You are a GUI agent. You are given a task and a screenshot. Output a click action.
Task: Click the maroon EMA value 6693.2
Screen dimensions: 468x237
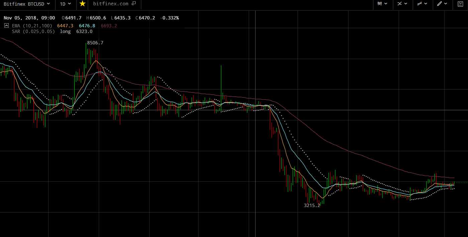(x=109, y=26)
